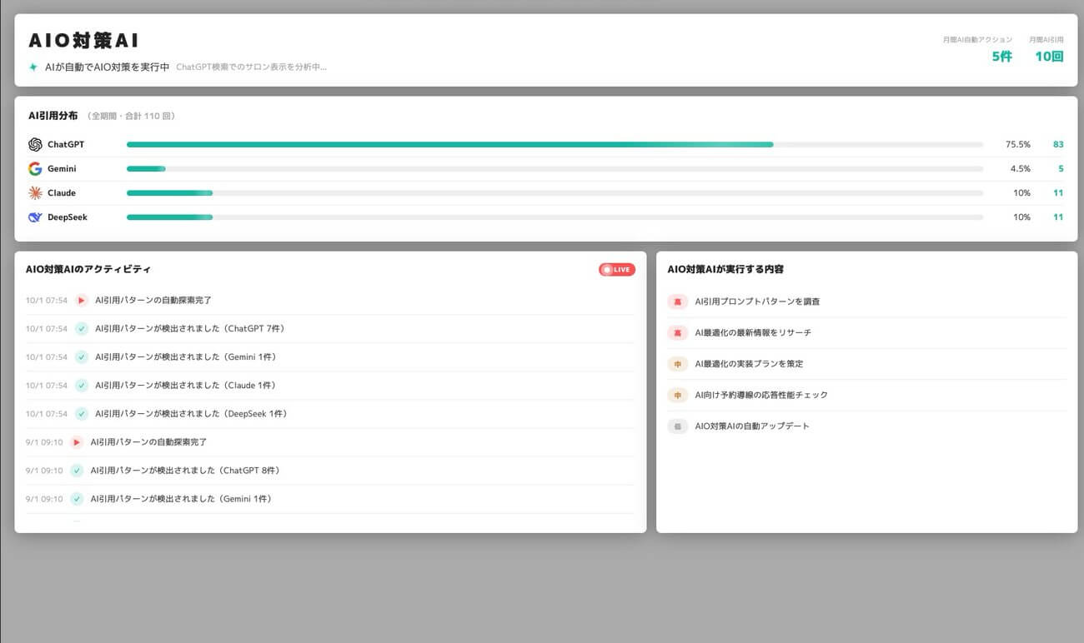
Task: Click the check icon for DeepSeek 1件
Action: point(81,413)
